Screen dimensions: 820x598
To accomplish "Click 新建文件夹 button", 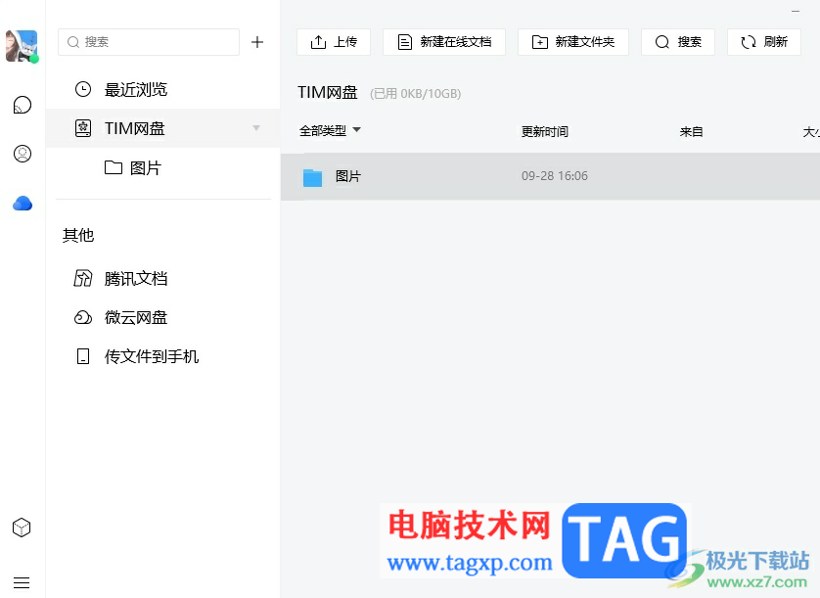I will [x=573, y=42].
